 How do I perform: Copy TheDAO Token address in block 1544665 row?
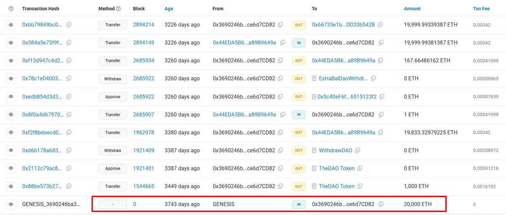[360, 186]
